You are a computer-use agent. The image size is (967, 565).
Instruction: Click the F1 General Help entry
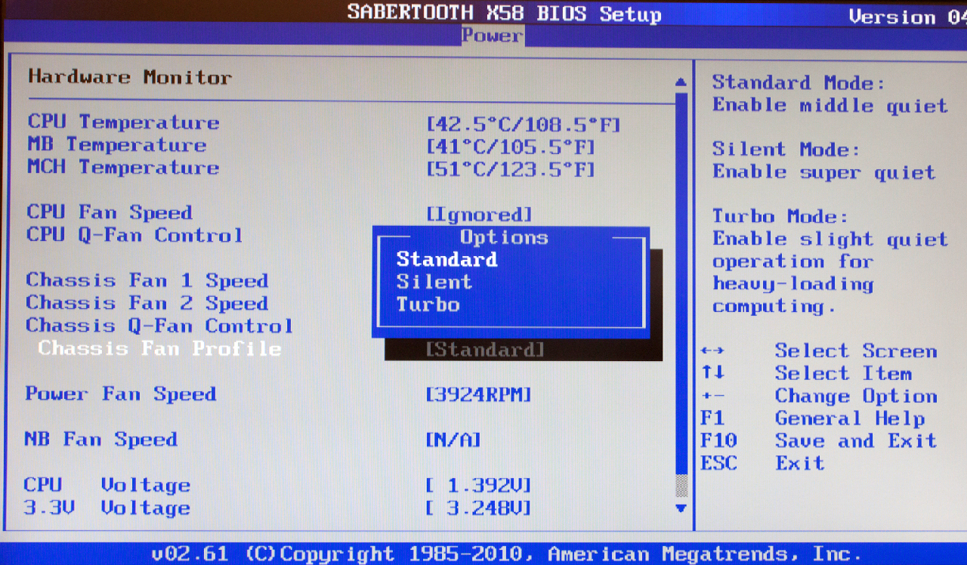(x=812, y=418)
